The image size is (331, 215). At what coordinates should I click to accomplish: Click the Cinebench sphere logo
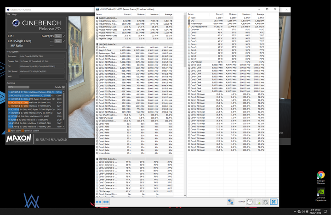pyautogui.click(x=16, y=23)
